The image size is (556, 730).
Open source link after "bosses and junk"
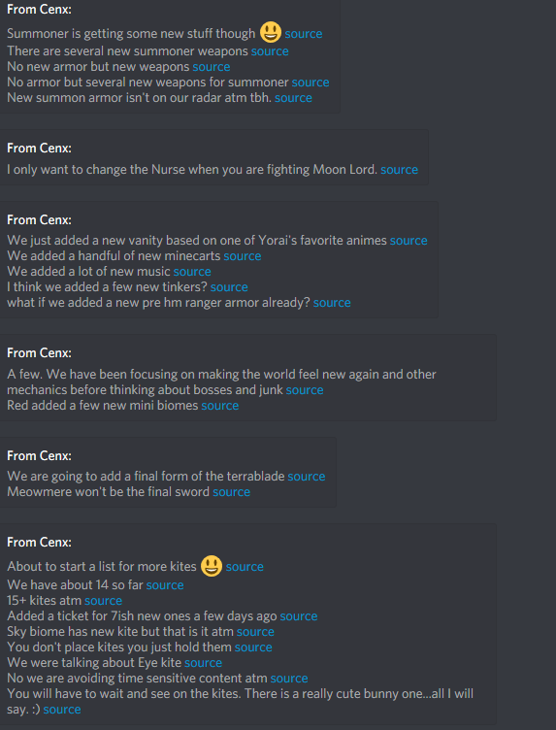pos(305,389)
